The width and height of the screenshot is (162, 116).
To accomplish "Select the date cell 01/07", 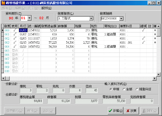I will coord(23,34).
